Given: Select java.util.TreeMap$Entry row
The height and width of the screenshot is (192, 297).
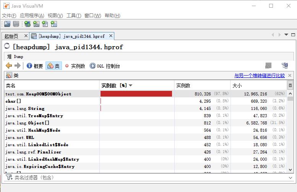Looking at the screenshot, I should coord(146,116).
